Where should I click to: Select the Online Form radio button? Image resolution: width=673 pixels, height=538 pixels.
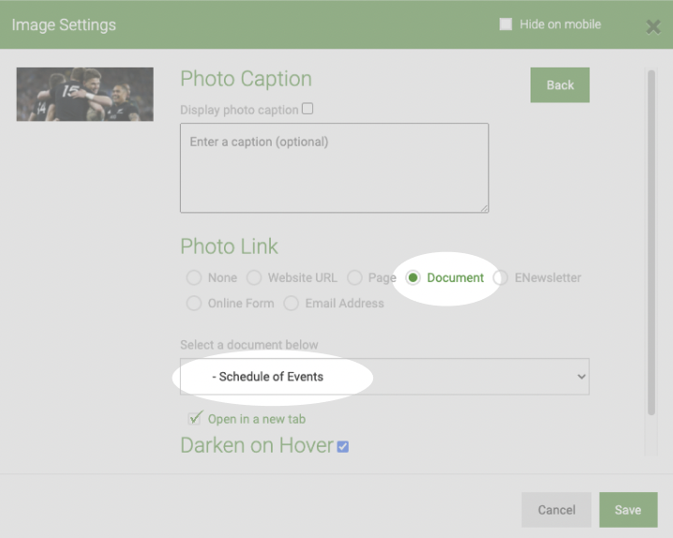[194, 304]
